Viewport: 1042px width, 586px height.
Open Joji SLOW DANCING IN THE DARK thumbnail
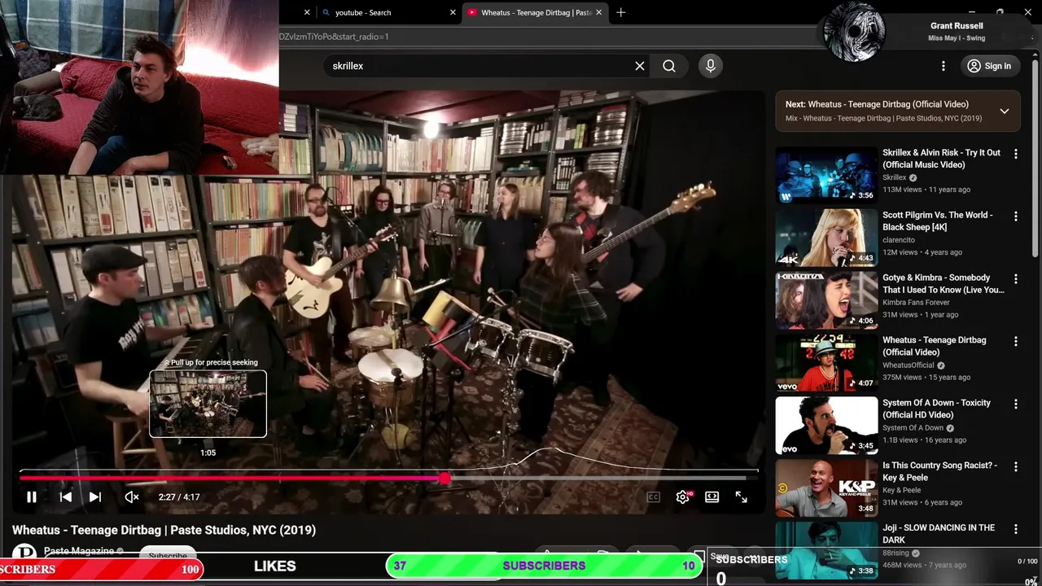coord(826,550)
